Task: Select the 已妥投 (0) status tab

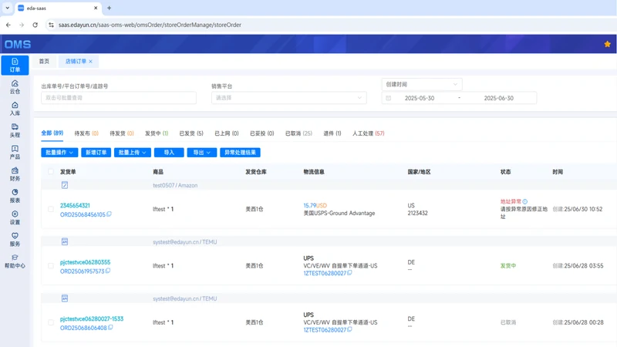Action: coord(262,133)
